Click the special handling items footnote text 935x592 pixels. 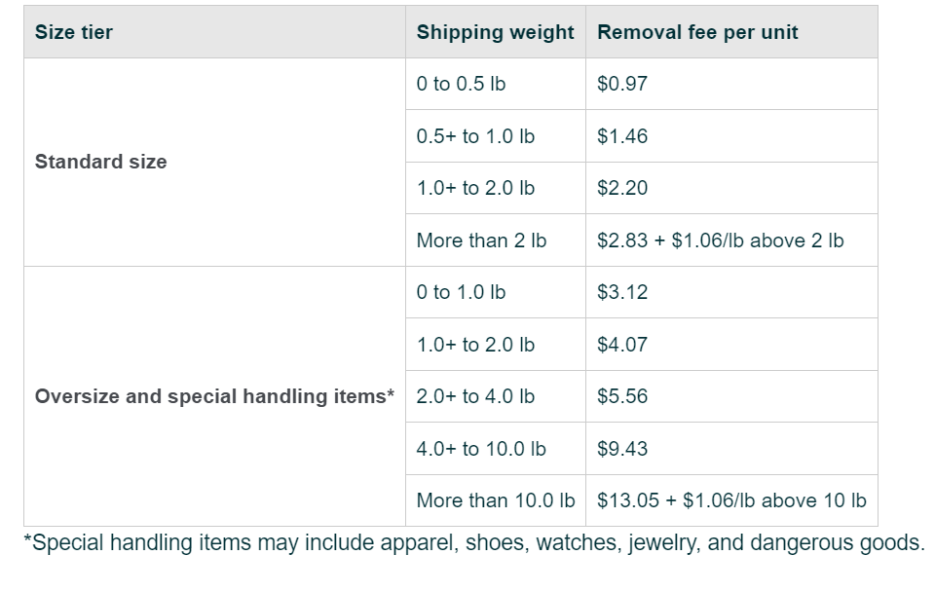[474, 543]
